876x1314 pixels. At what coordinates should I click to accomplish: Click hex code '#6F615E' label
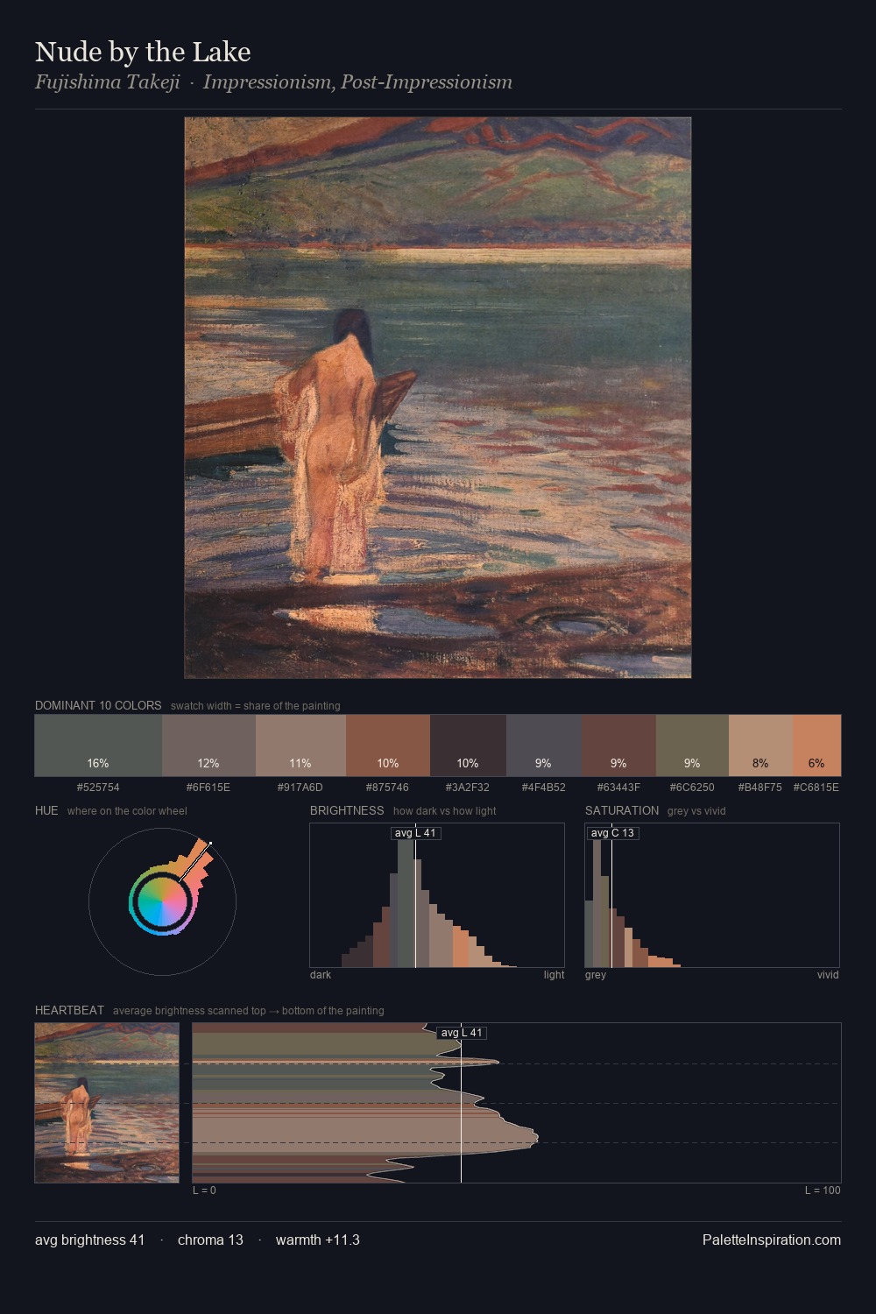(x=208, y=788)
